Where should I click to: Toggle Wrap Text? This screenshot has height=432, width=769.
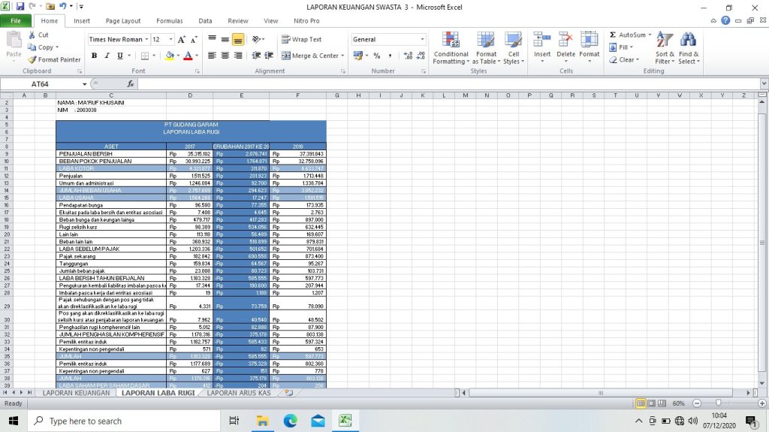coord(302,39)
